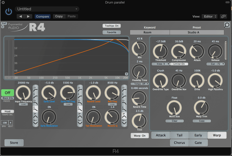
Task: Toggle the plugin power bypass icon
Action: pos(9,12)
